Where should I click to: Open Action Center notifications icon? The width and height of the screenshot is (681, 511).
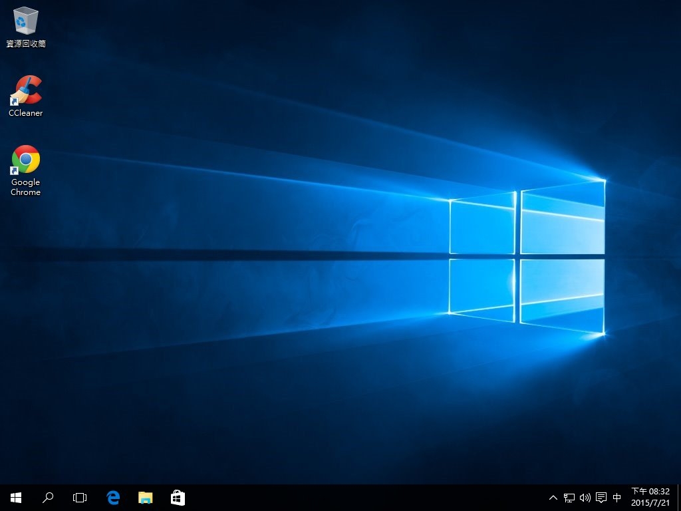click(601, 498)
